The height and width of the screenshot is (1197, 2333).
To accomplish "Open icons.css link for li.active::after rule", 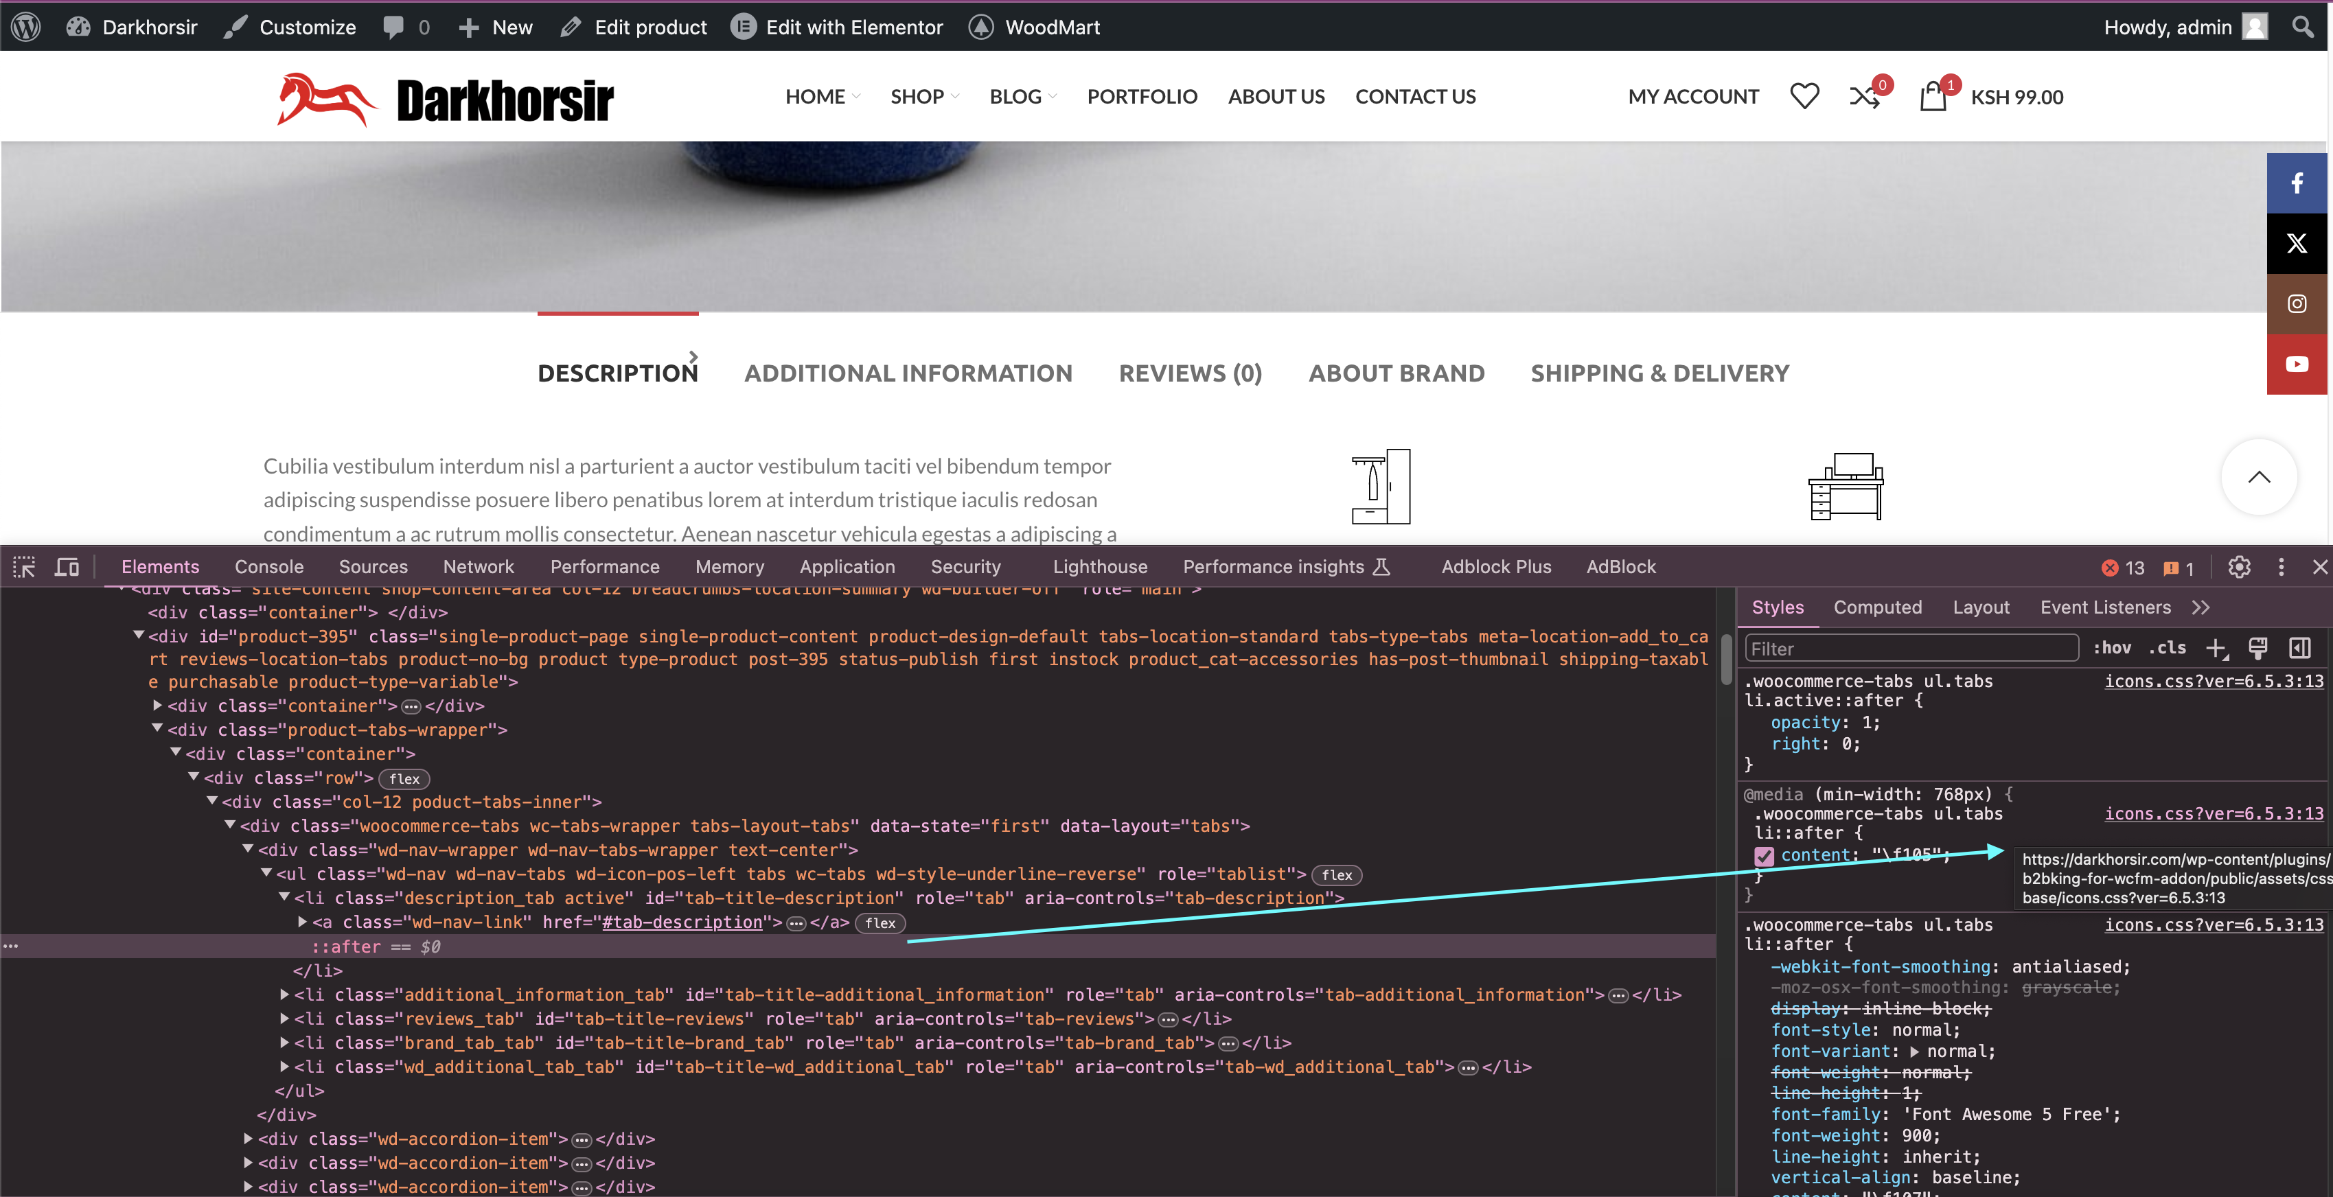I will point(2214,681).
